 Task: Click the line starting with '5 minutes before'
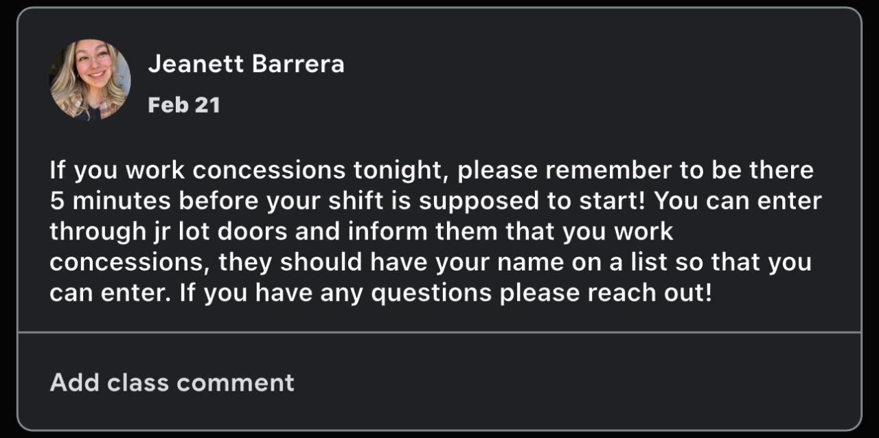tap(435, 200)
